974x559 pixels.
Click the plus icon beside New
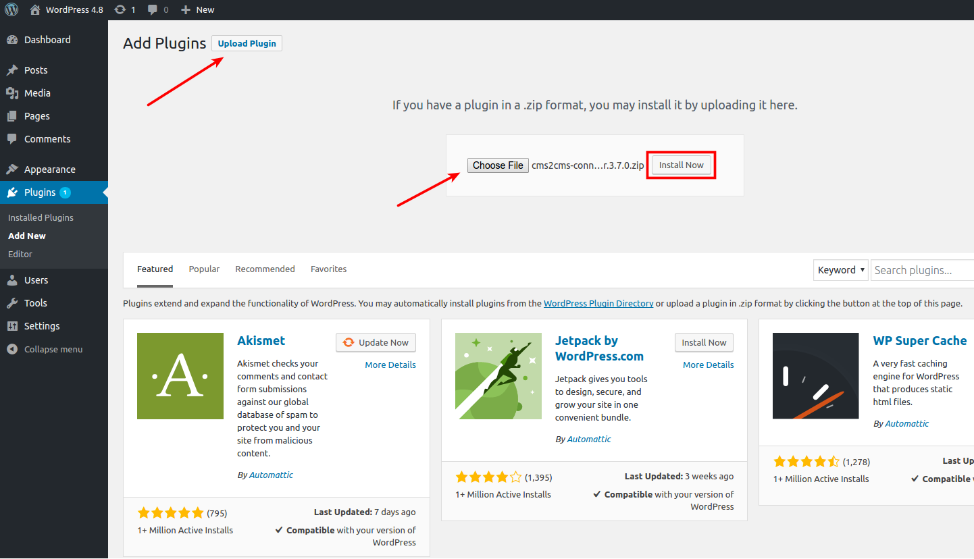pos(186,9)
